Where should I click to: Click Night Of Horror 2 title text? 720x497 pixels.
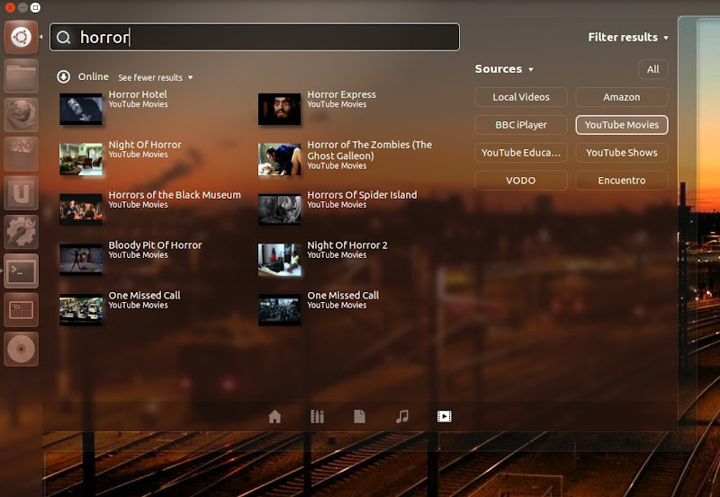347,245
